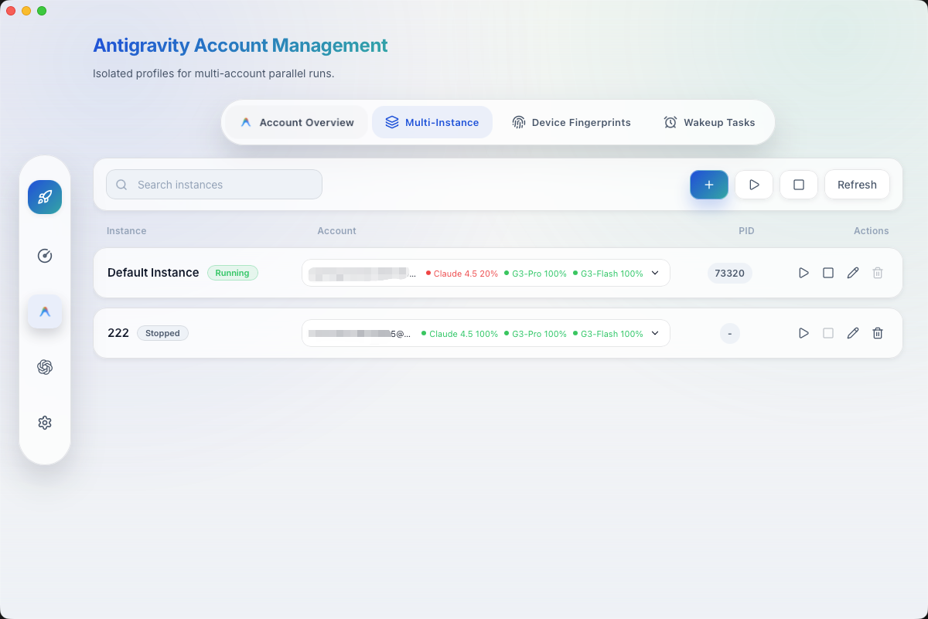The height and width of the screenshot is (619, 928).
Task: Click the rocket icon in sidebar
Action: point(45,197)
